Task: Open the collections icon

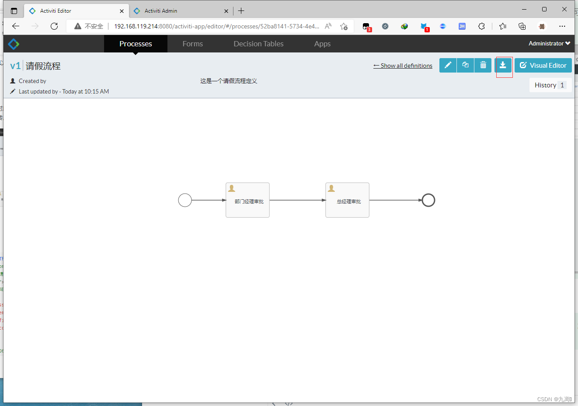Action: (522, 26)
